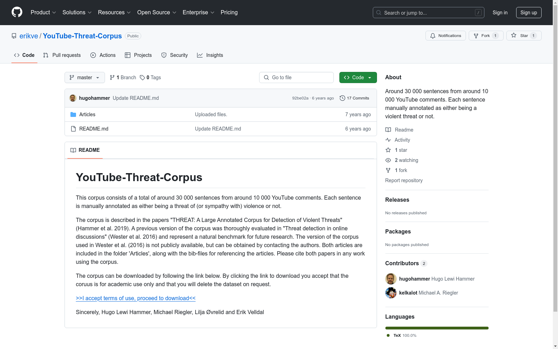Open the master branch selector dropdown
The width and height of the screenshot is (558, 349).
[85, 77]
